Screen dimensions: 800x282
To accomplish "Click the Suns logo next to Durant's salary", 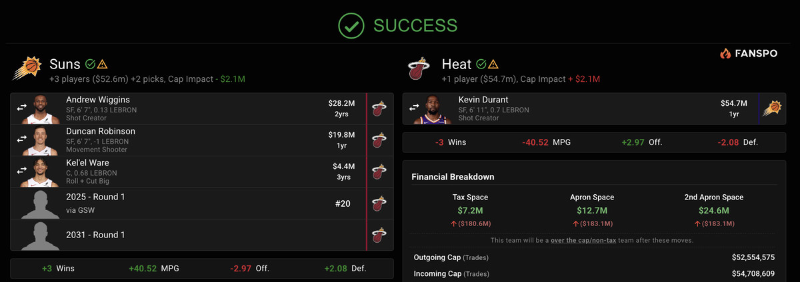I will pyautogui.click(x=773, y=108).
